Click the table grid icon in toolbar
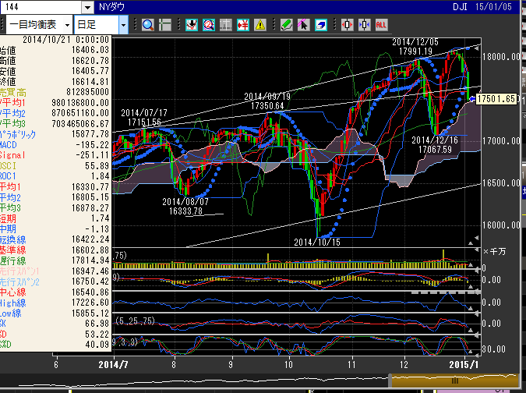 [225, 25]
